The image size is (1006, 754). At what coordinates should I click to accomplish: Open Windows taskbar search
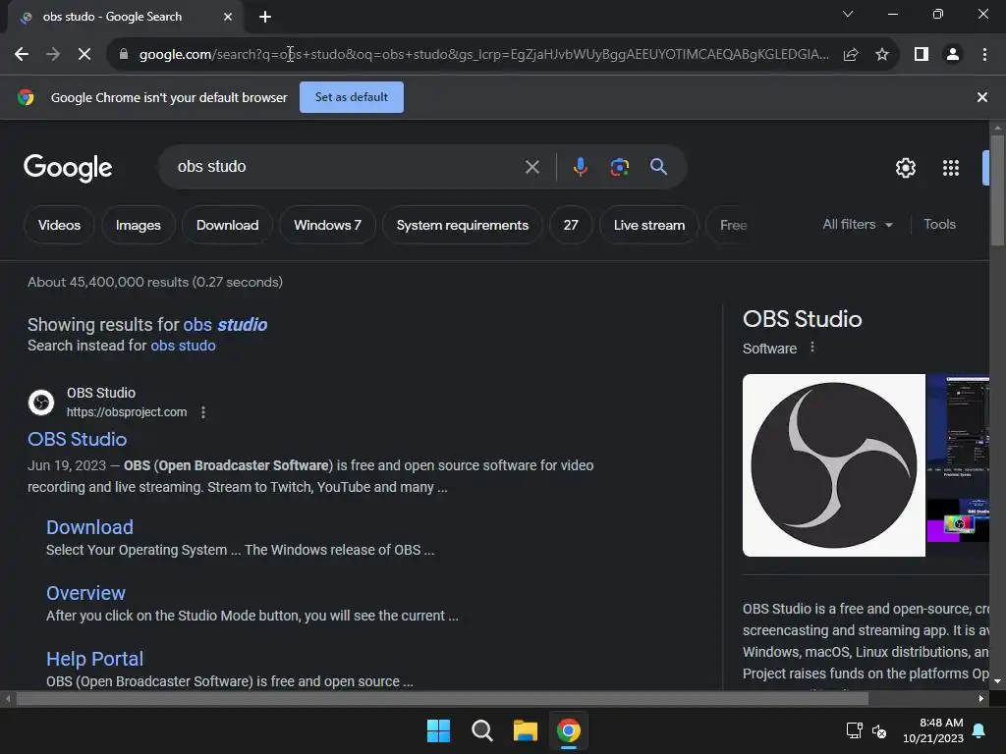[481, 730]
